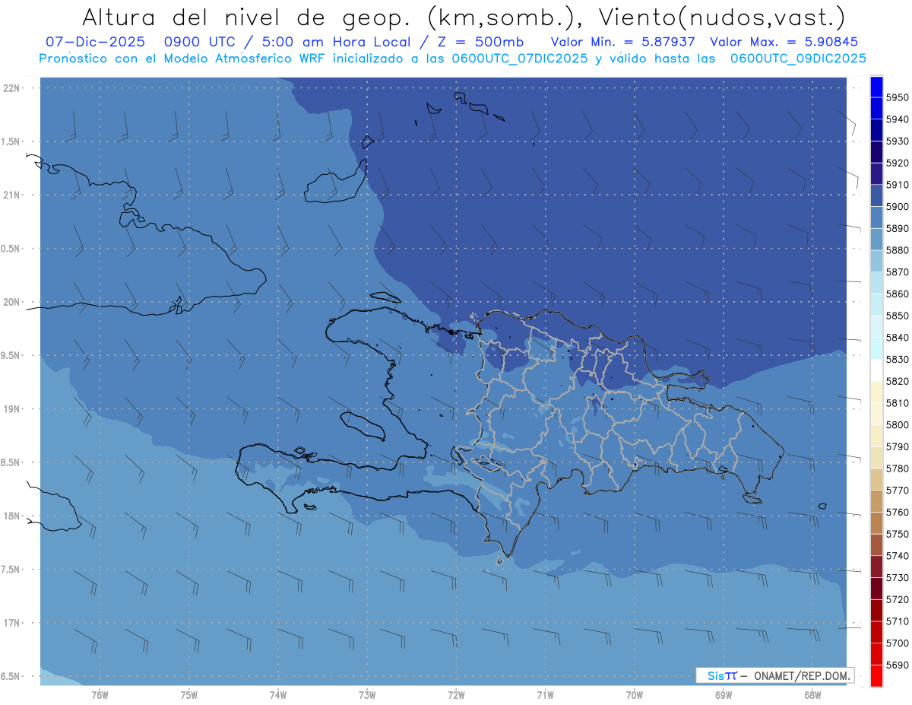Click the '5820' colorbar value
The width and height of the screenshot is (912, 705).
point(897,381)
